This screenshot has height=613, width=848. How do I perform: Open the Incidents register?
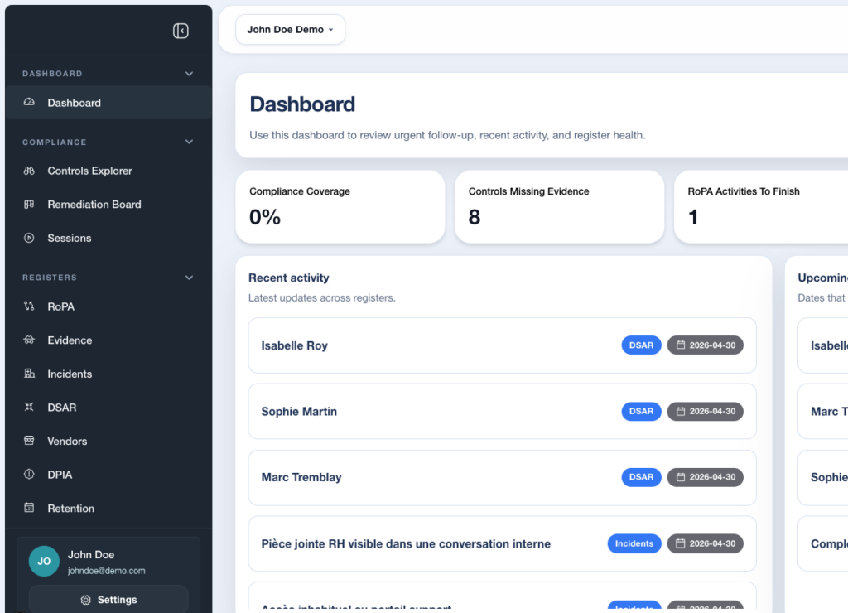(x=108, y=374)
